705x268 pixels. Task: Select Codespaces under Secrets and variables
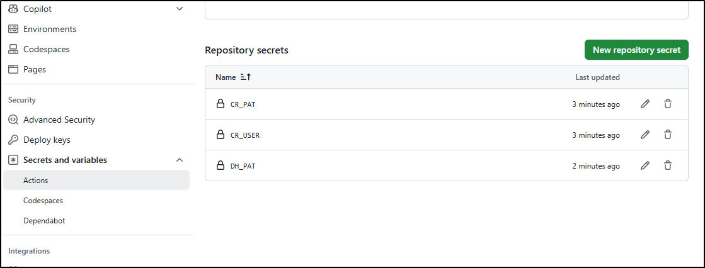click(43, 201)
